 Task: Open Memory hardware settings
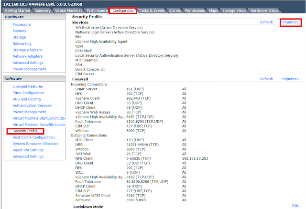click(x=19, y=31)
